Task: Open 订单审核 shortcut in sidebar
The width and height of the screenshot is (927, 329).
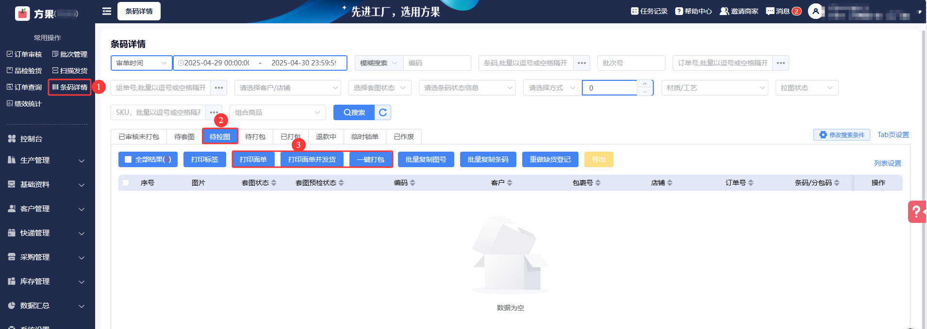Action: point(24,54)
